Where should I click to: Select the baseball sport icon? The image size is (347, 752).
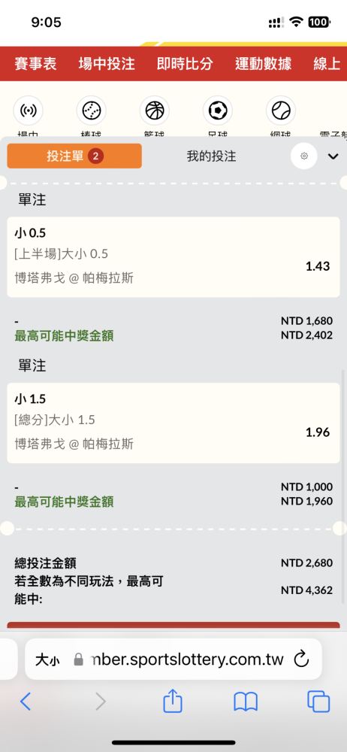[x=91, y=111]
